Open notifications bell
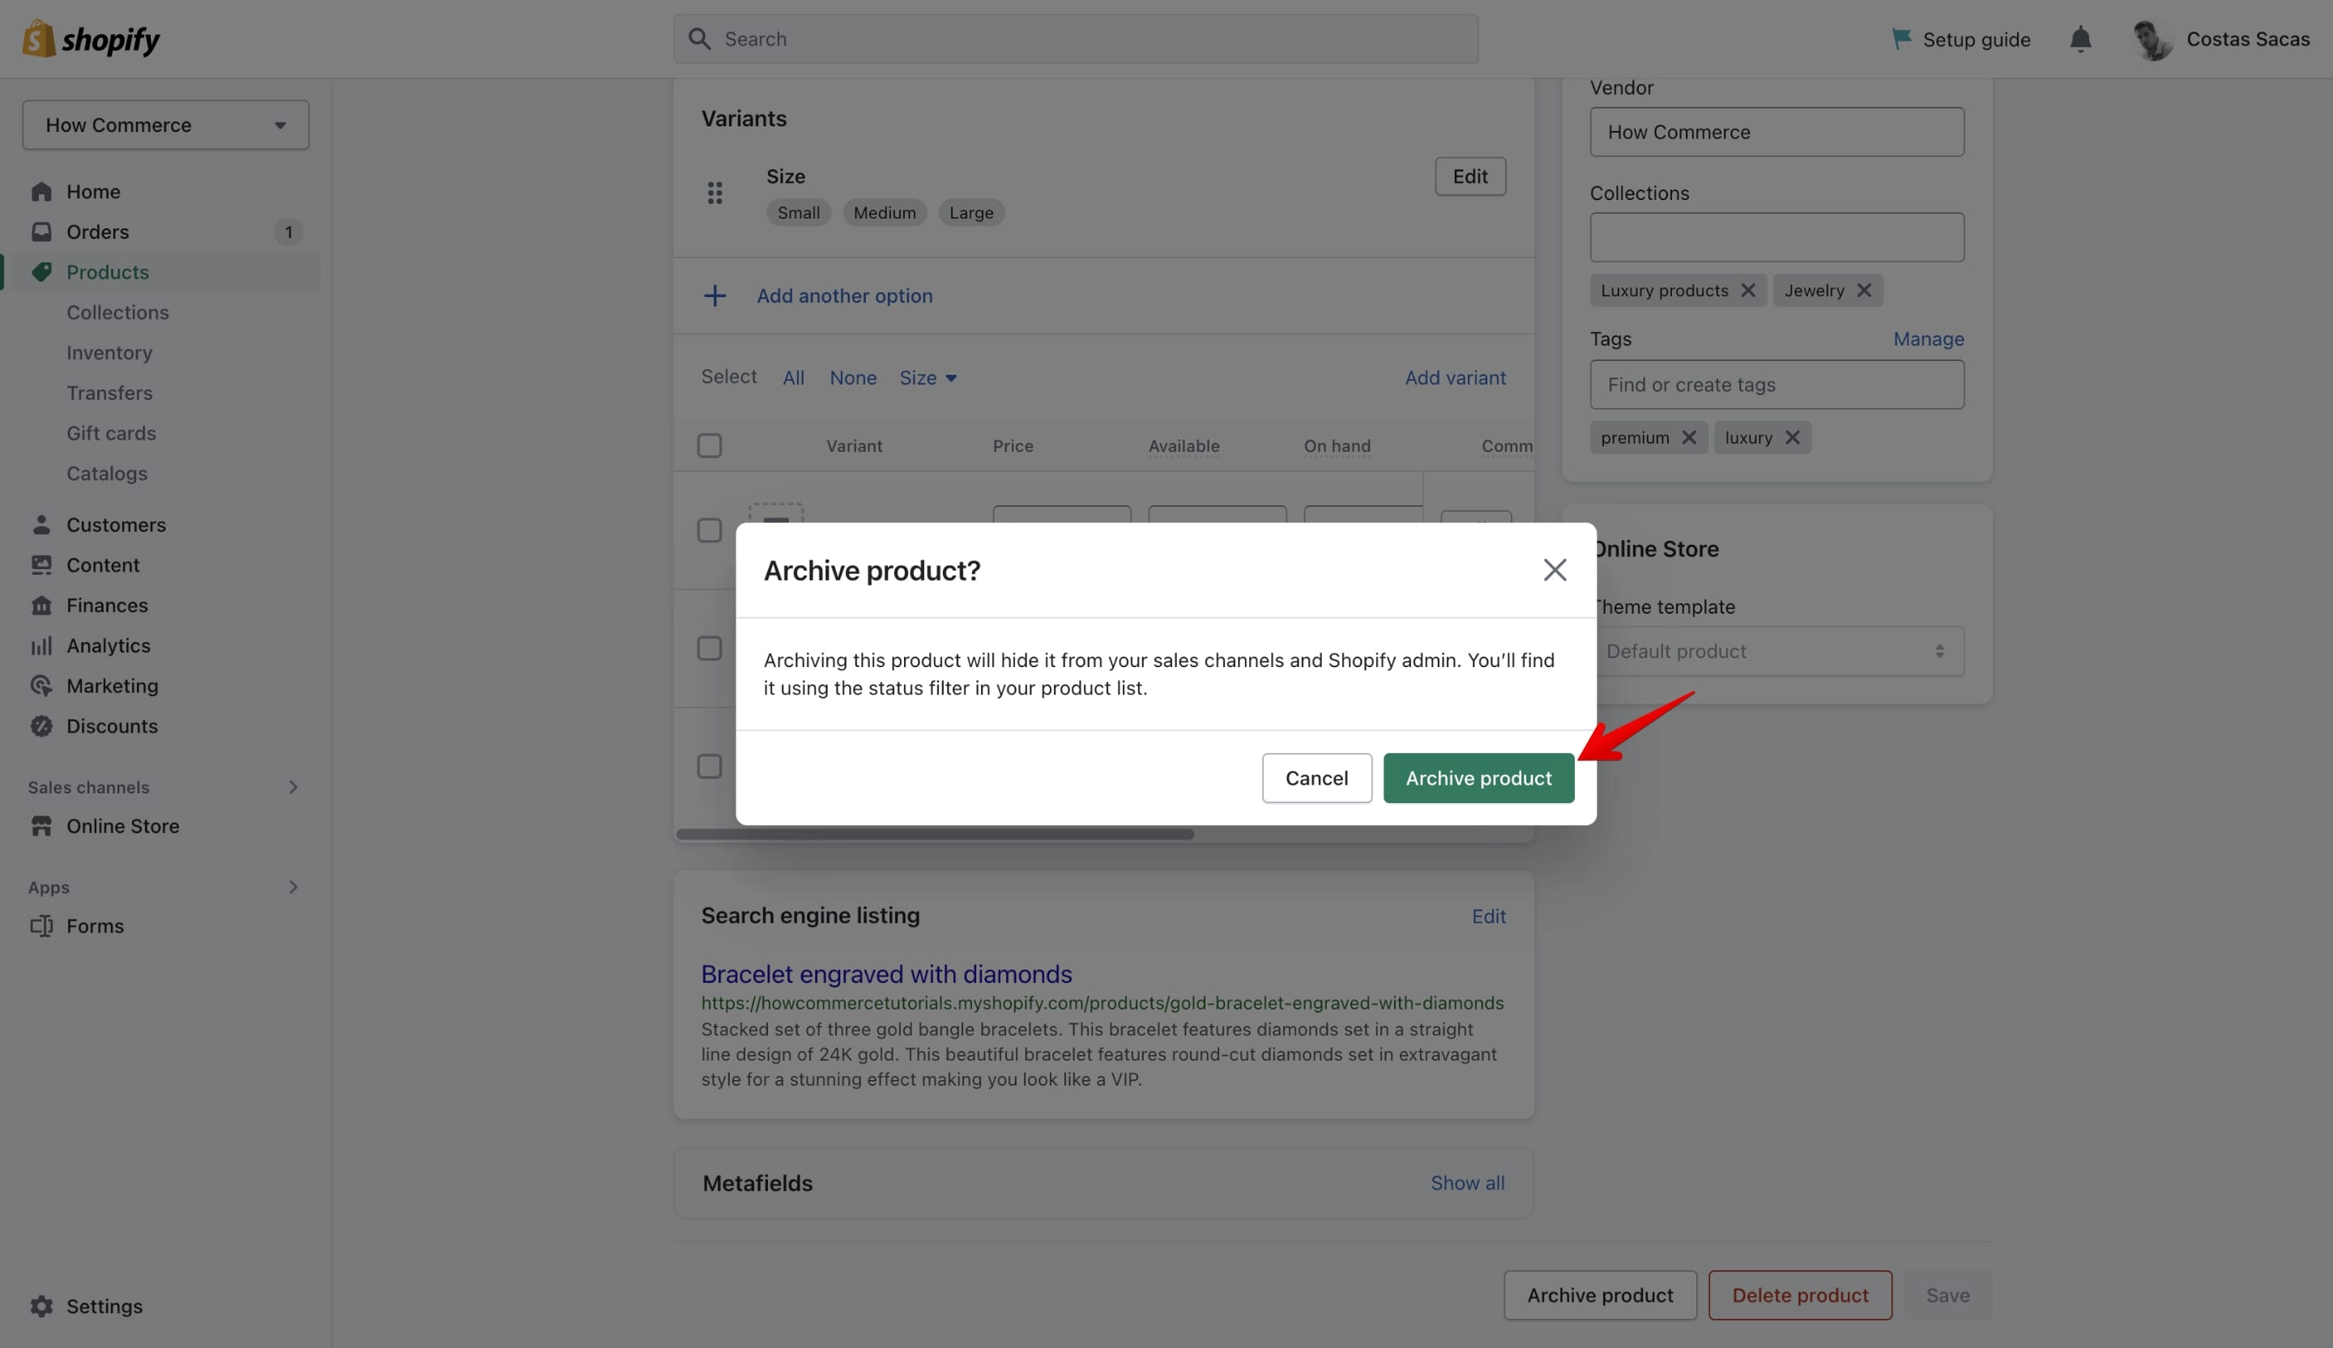 tap(2080, 39)
